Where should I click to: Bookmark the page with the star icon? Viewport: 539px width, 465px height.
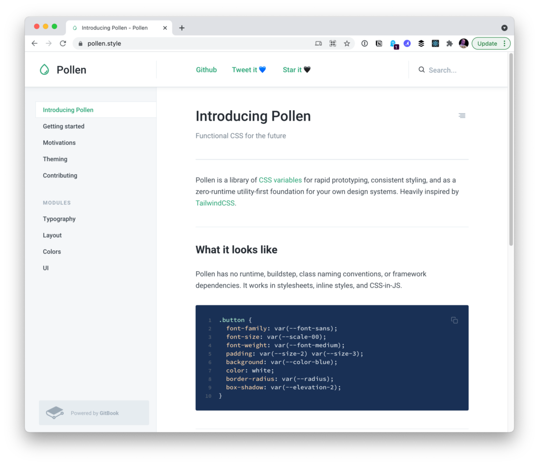347,43
